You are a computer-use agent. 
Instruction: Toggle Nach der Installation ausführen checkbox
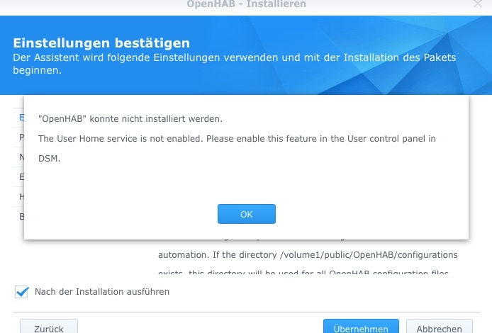pyautogui.click(x=22, y=292)
